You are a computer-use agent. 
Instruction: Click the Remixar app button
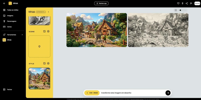click(x=101, y=4)
